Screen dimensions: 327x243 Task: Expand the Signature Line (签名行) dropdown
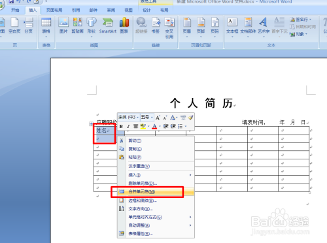tap(310, 20)
